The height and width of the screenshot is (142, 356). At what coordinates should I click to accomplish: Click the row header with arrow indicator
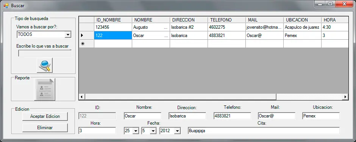coord(86,35)
